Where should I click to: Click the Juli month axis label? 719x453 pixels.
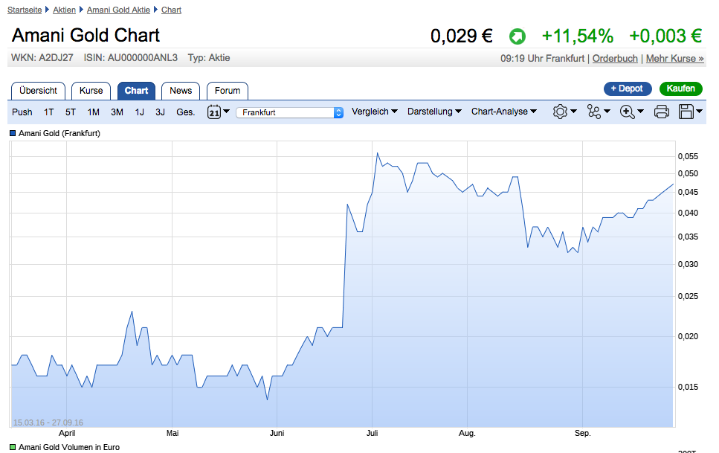pos(372,433)
